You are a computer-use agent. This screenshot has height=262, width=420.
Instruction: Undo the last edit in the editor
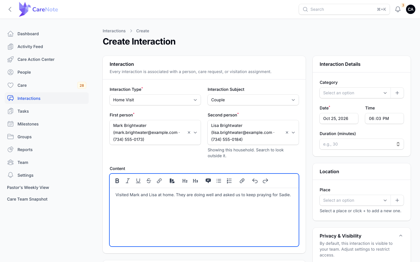click(x=255, y=181)
